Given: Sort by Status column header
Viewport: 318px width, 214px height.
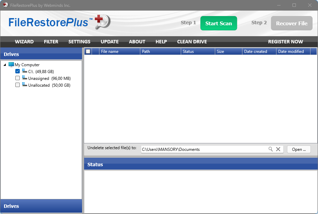Looking at the screenshot, I should (198, 52).
